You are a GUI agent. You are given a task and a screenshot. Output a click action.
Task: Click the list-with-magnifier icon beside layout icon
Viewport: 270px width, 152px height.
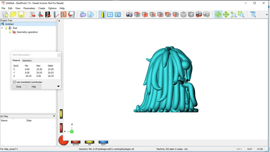118,15
